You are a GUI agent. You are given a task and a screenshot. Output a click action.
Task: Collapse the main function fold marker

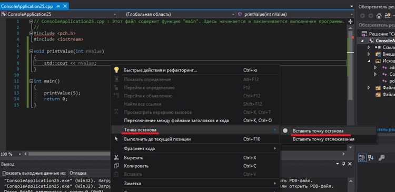pos(31,81)
